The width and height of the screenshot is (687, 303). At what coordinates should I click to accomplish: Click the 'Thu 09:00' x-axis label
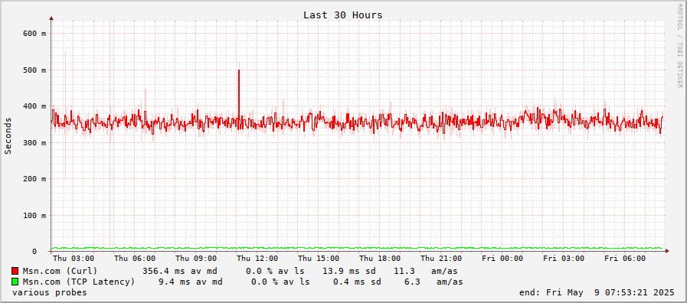[x=196, y=259]
